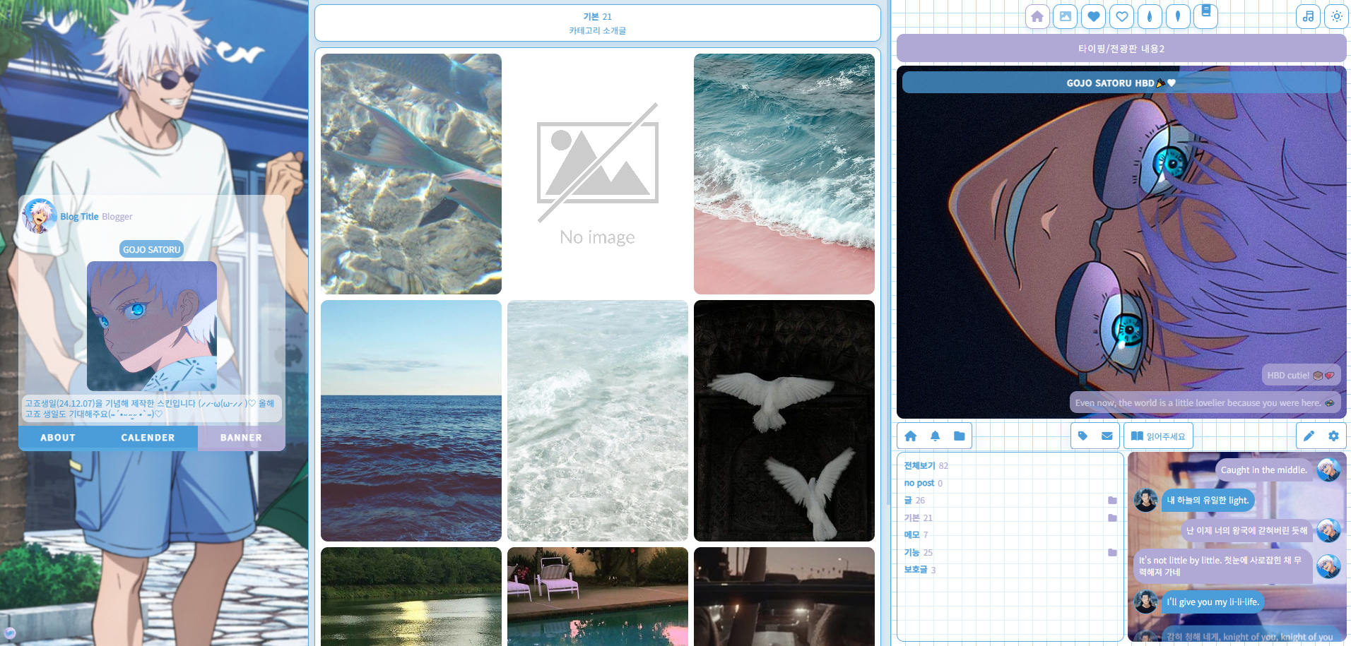Select the 전체보기 82 category
This screenshot has height=646, width=1351.
(926, 466)
